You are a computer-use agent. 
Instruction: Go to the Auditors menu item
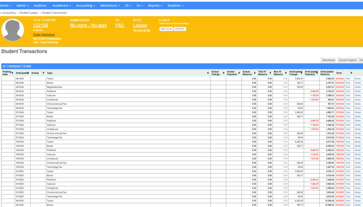40,6
